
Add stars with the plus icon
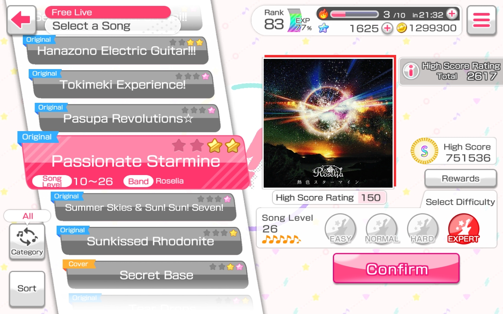tap(387, 28)
